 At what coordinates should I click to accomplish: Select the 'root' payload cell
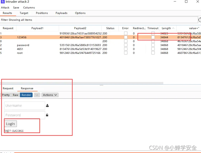(x=20, y=53)
